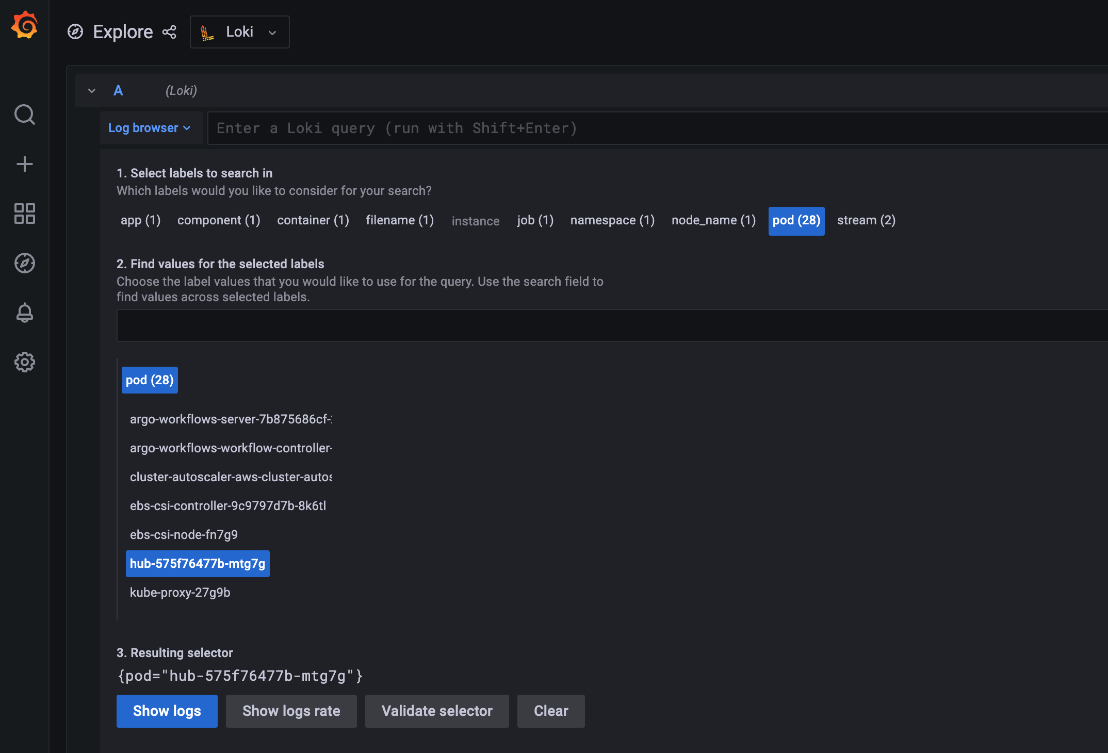Image resolution: width=1108 pixels, height=753 pixels.
Task: Select the container (1) label
Action: pyautogui.click(x=313, y=221)
